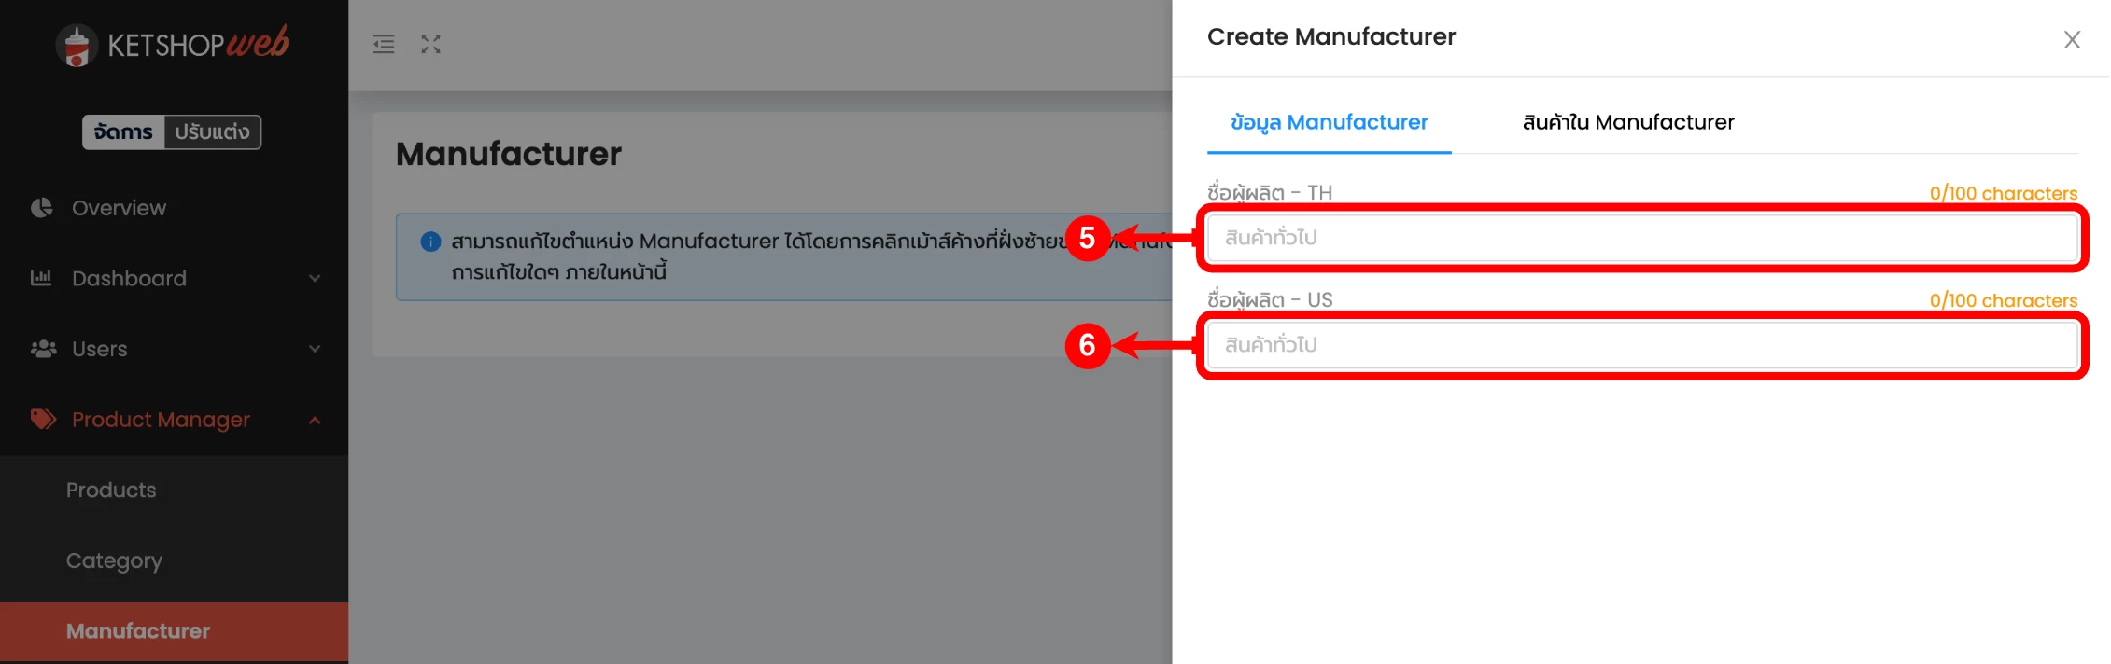Toggle fullscreen with the expand arrows icon

[x=430, y=44]
